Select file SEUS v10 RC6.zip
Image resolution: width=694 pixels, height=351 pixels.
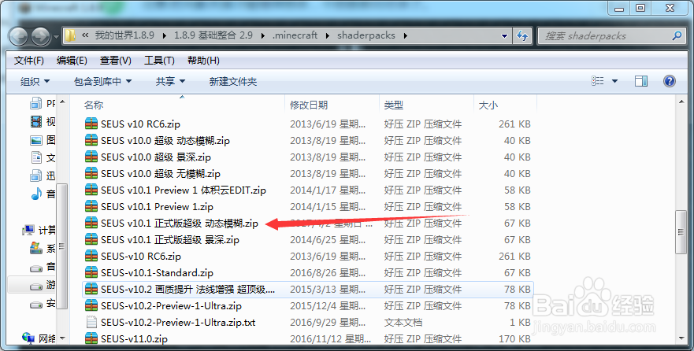[x=140, y=124]
